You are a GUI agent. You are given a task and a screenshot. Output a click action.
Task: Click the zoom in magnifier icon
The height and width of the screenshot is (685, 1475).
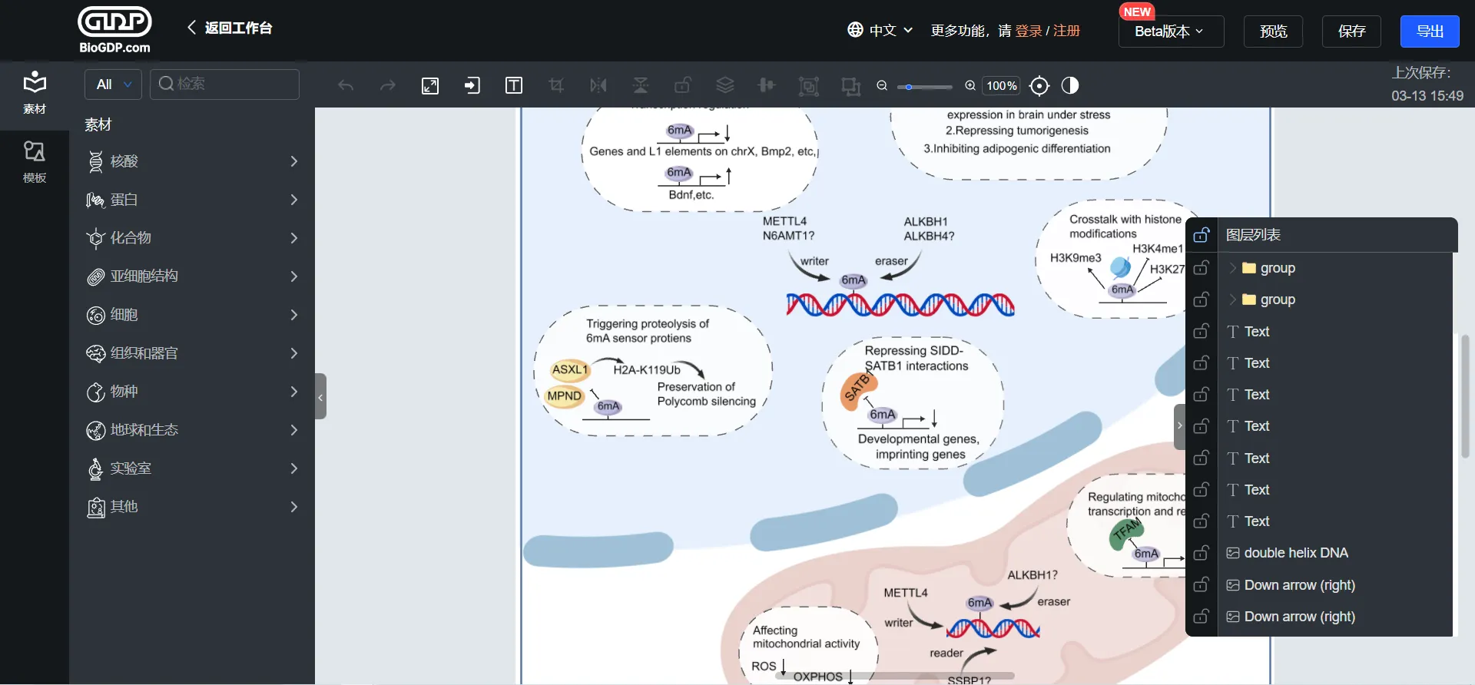(970, 86)
